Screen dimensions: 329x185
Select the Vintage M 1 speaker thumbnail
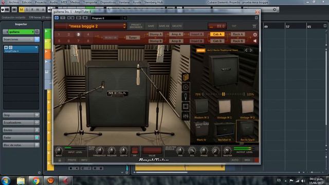224,109
